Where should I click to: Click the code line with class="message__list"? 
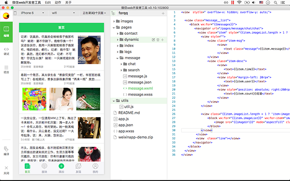point(207,20)
